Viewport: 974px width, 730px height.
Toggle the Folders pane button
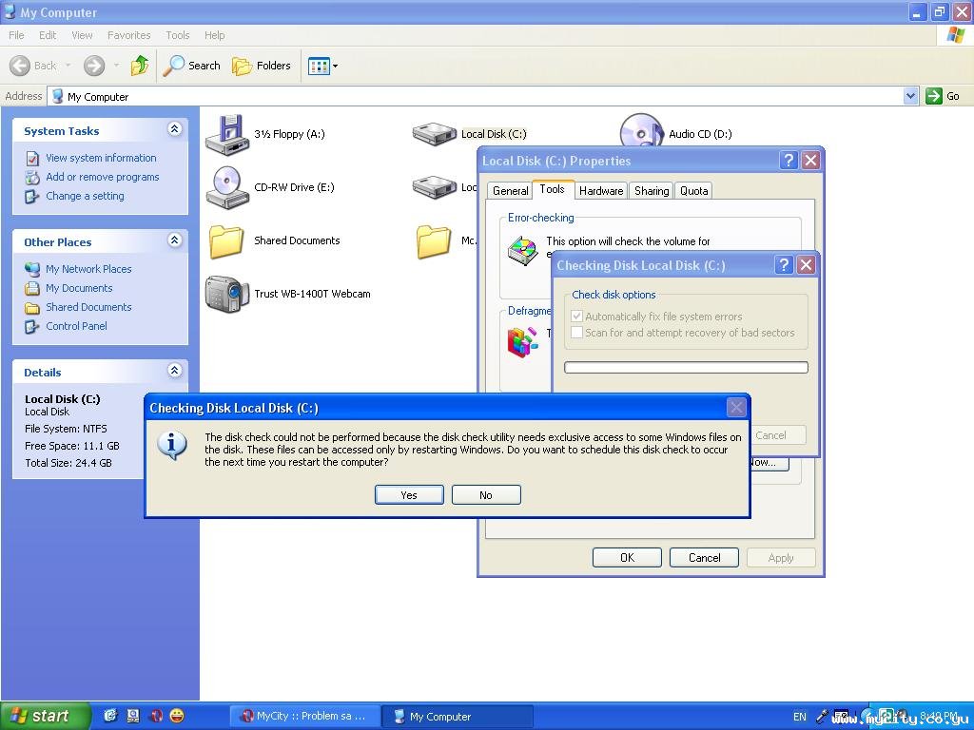coord(261,66)
